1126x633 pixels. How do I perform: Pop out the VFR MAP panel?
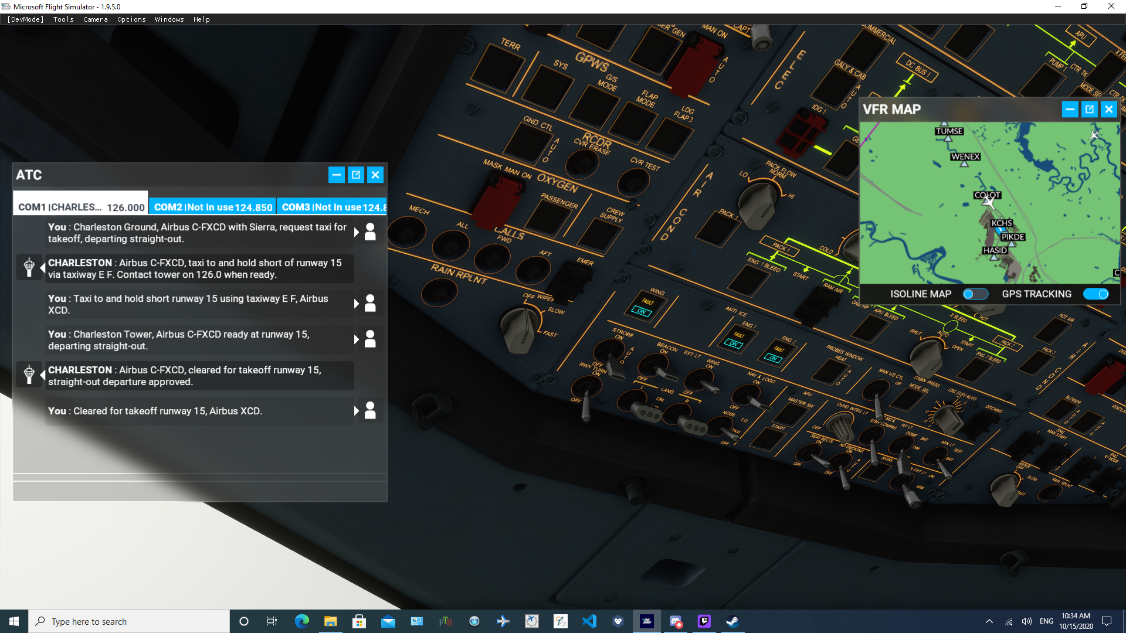pyautogui.click(x=1089, y=109)
